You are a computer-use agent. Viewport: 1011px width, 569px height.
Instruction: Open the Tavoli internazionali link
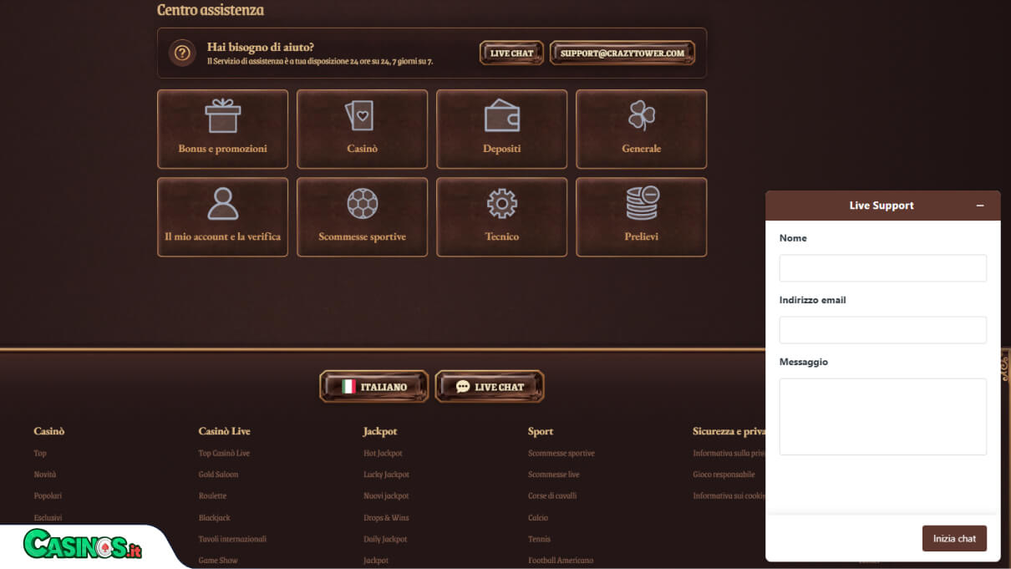tap(232, 539)
